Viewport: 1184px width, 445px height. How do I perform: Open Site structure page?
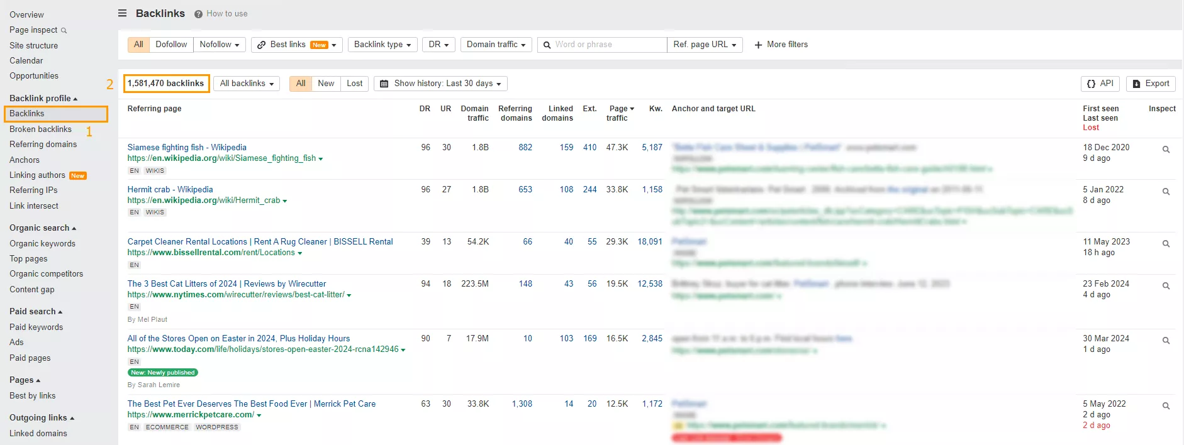coord(33,46)
